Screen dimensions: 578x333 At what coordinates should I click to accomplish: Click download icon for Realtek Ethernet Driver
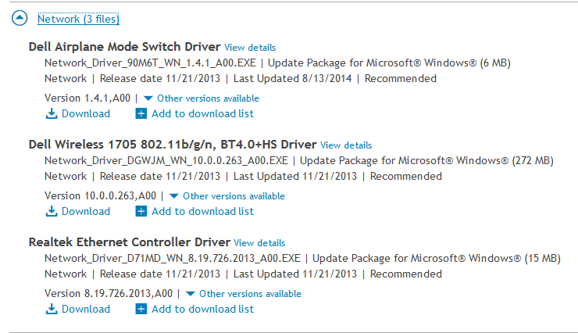pos(52,309)
